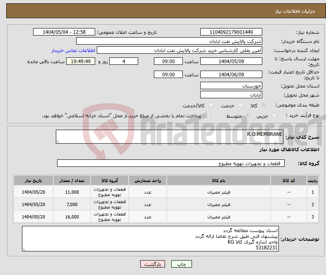Click need date 1404/05/20 in row 3

(x=34, y=217)
